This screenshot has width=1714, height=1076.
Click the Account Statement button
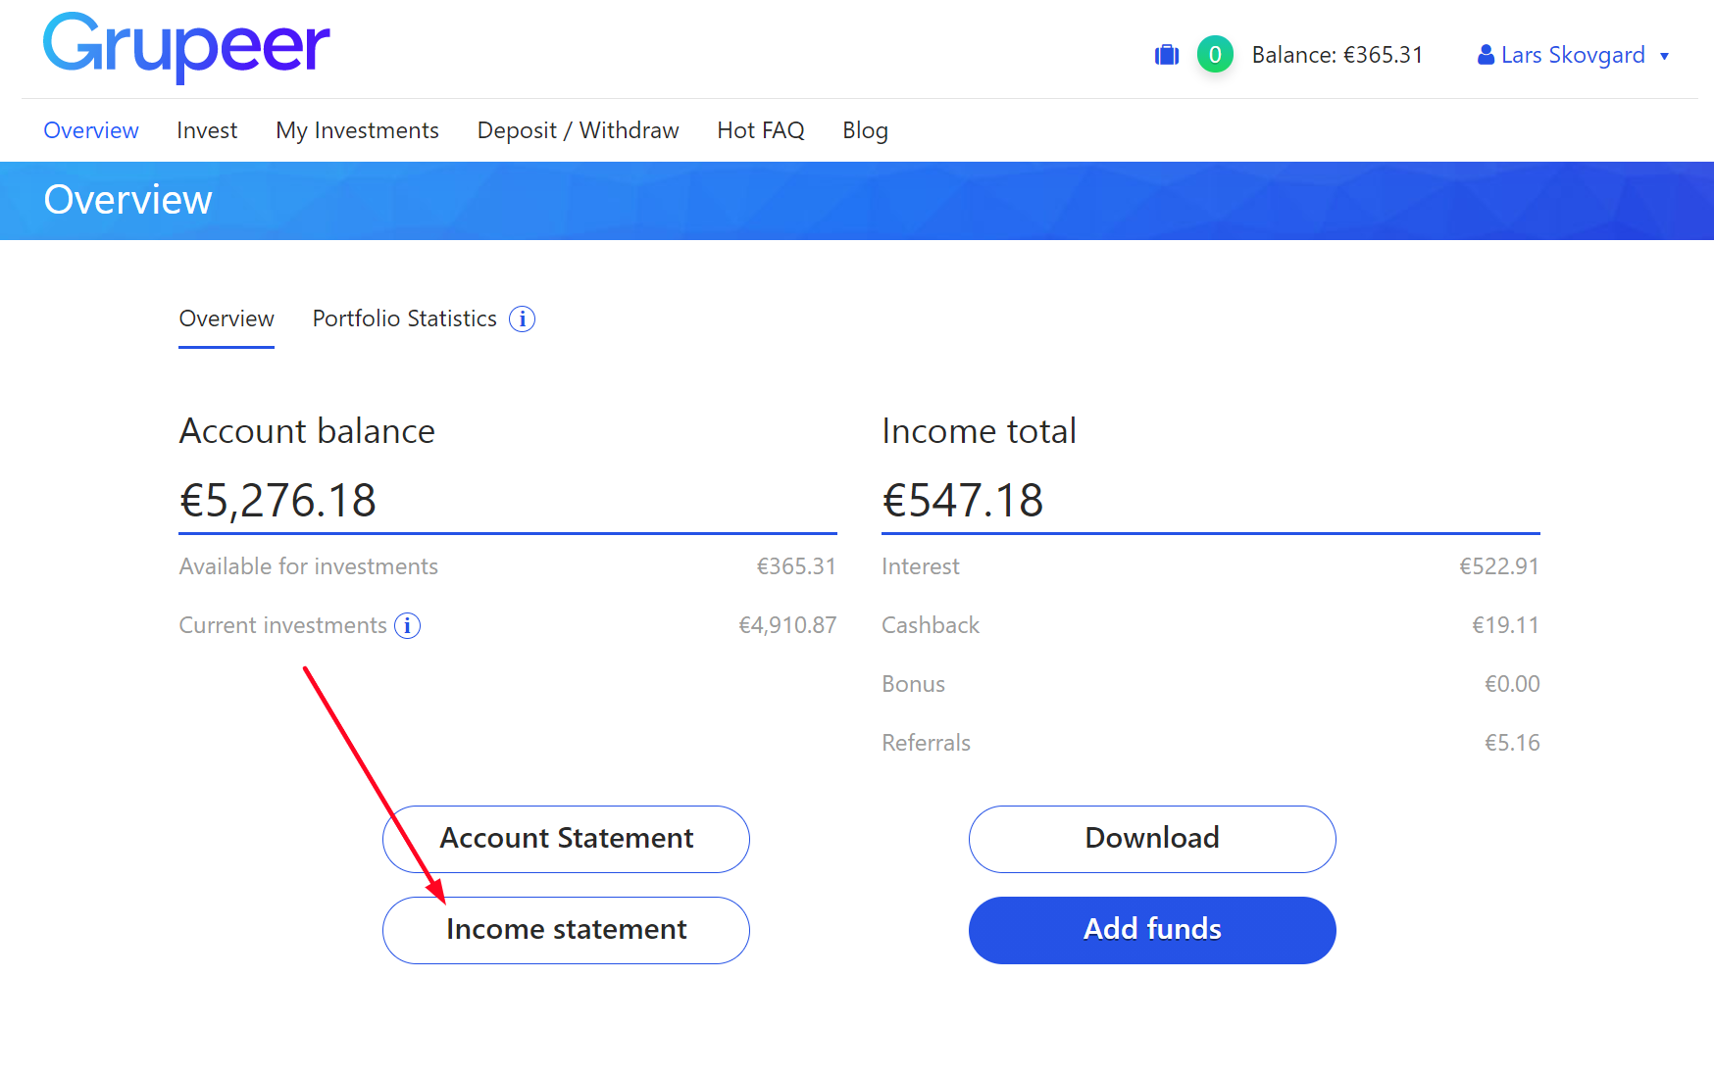click(x=566, y=839)
